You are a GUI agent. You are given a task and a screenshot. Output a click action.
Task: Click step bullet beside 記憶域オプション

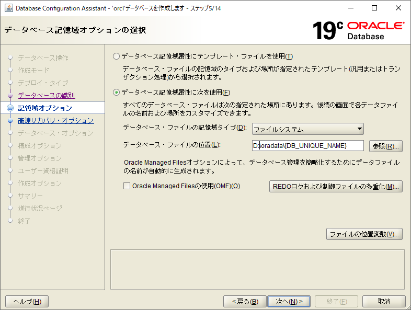pyautogui.click(x=10, y=108)
